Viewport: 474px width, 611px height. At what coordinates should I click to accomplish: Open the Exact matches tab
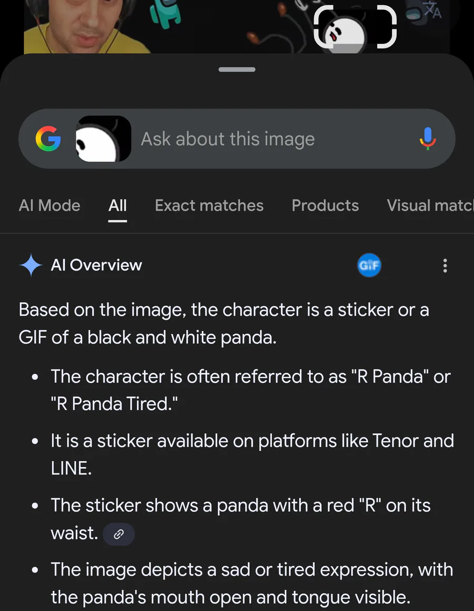(x=210, y=206)
